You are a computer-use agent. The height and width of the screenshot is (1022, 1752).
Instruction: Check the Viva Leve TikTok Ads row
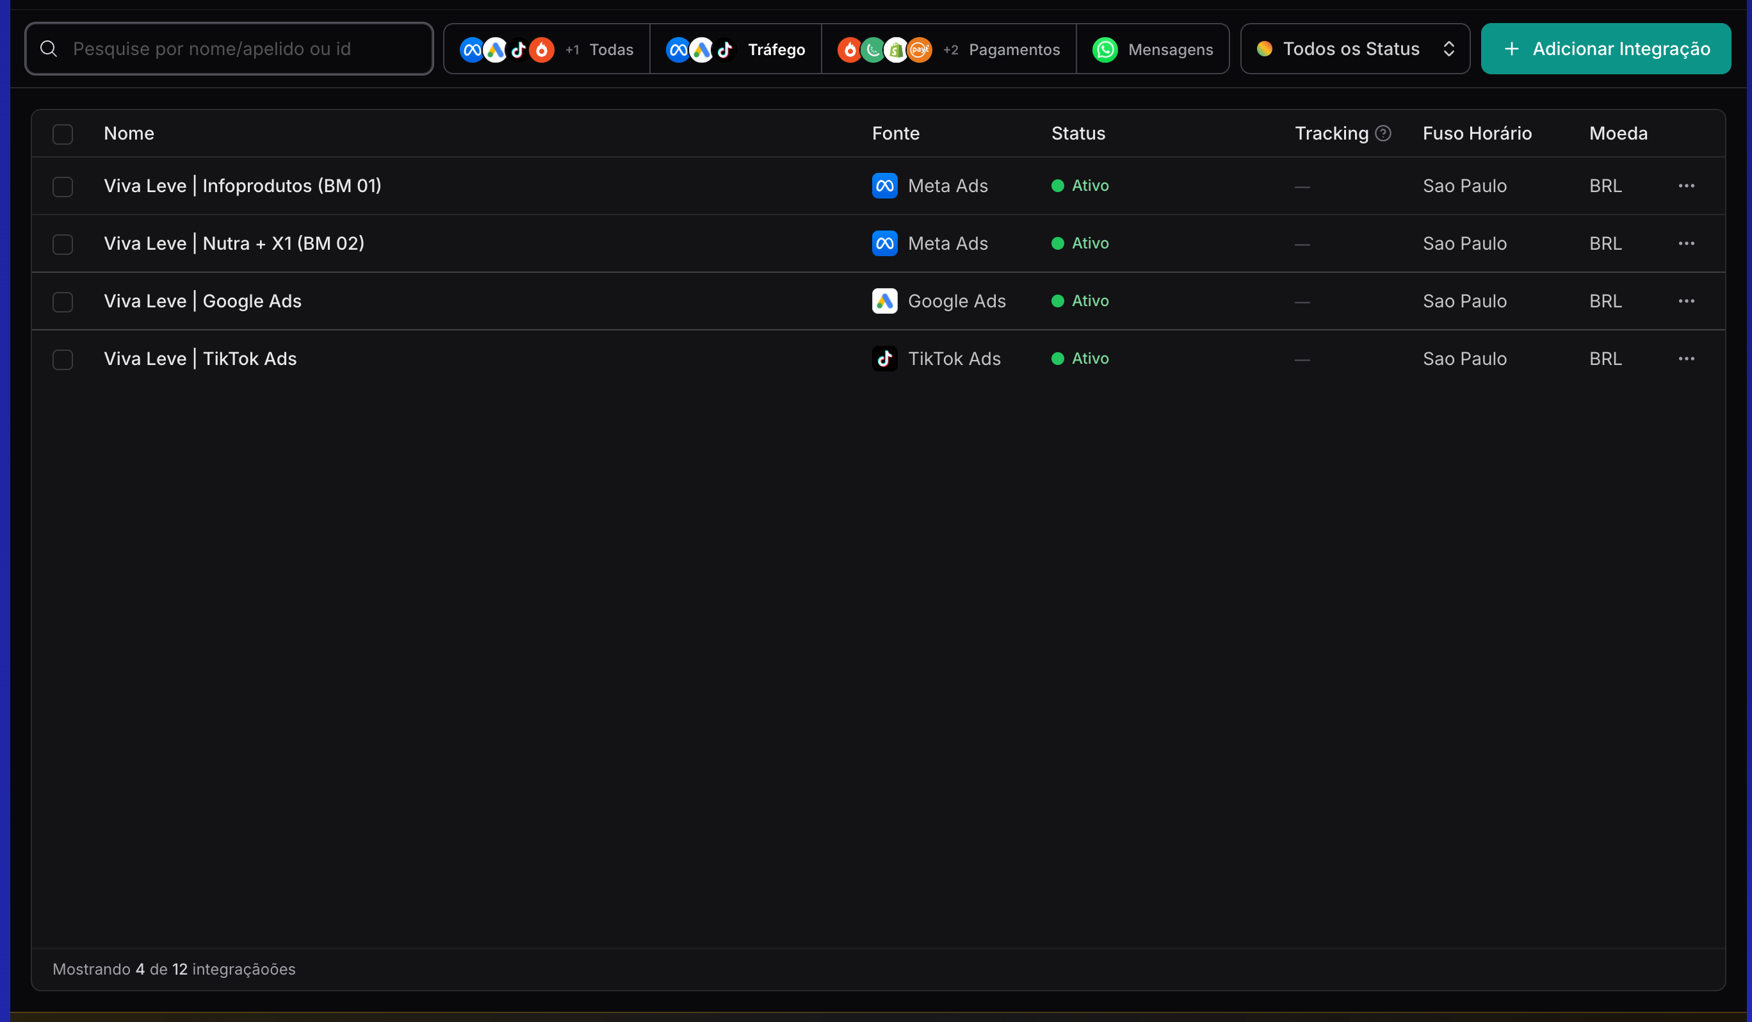tap(63, 359)
